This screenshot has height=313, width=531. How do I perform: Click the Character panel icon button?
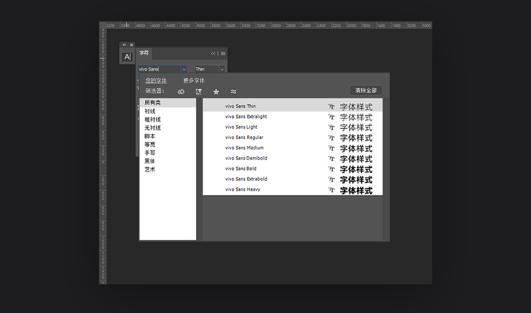pos(127,57)
